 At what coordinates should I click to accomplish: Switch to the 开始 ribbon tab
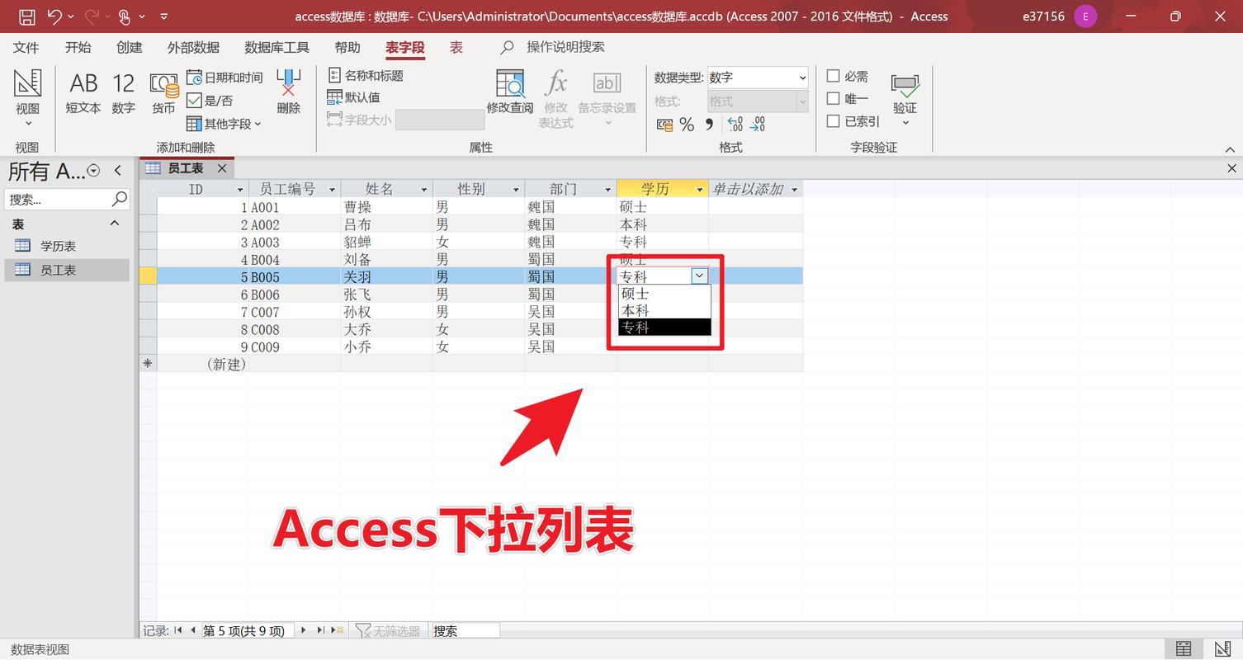[78, 47]
